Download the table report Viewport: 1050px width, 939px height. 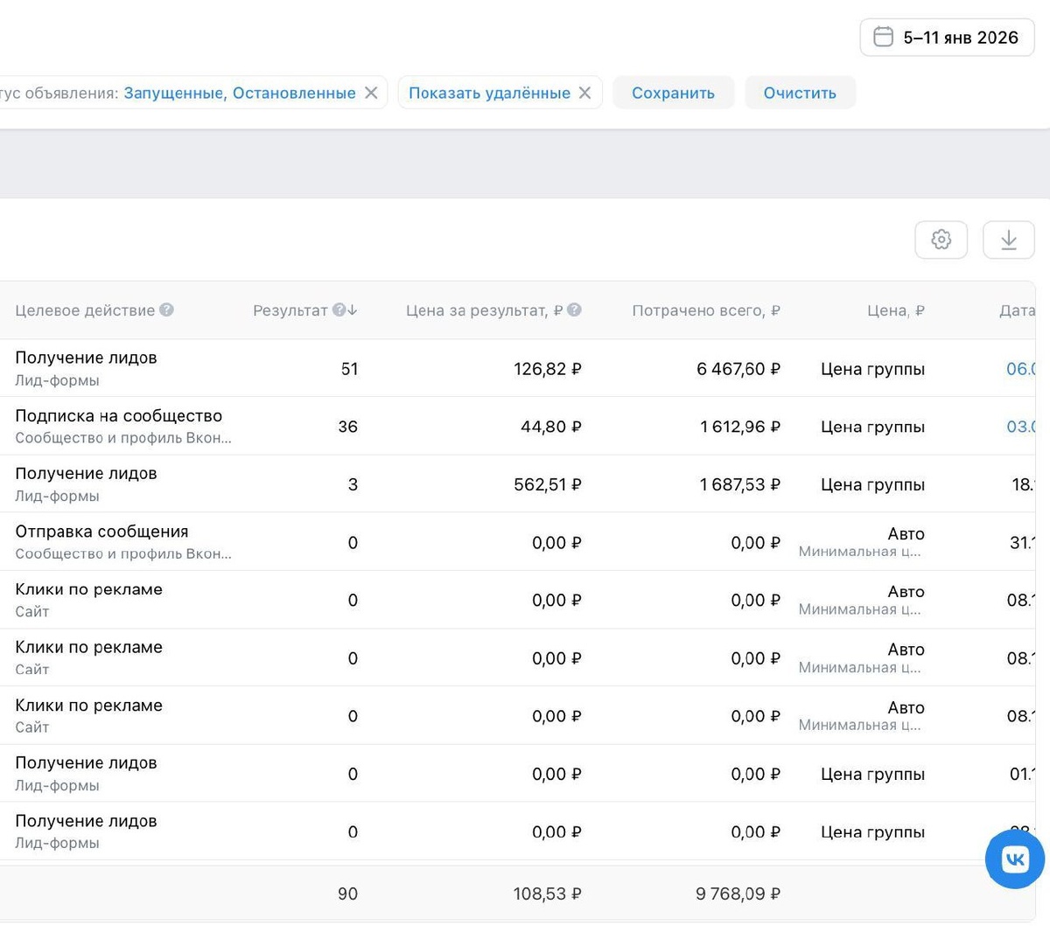[x=1008, y=240]
